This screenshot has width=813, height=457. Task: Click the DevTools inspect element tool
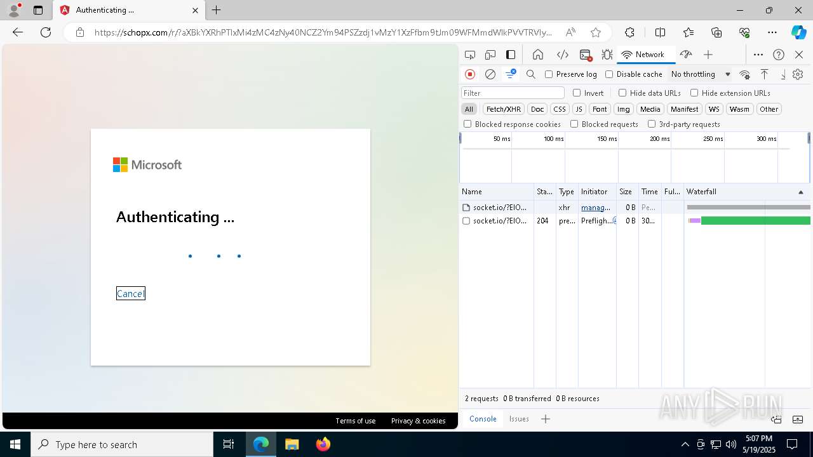(x=470, y=55)
